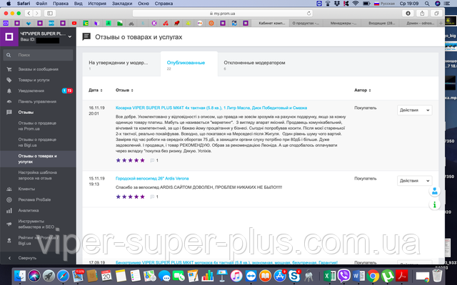Open a new Safari tab with plus
The width and height of the screenshot is (457, 285).
[441, 24]
